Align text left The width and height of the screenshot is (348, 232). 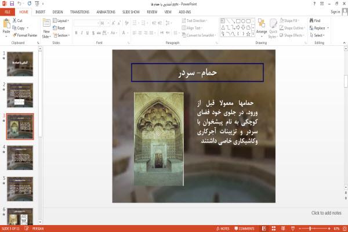coord(135,33)
